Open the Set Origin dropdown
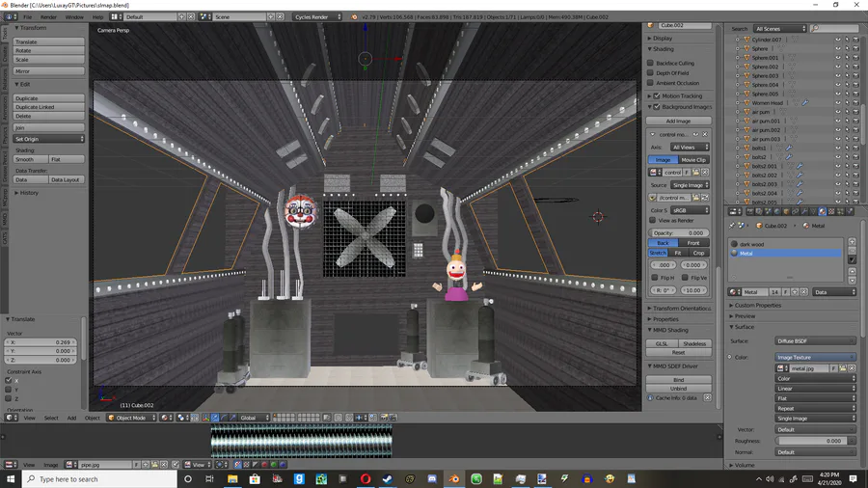 pyautogui.click(x=49, y=139)
